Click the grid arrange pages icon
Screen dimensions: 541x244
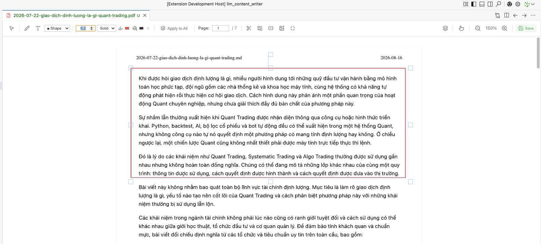[260, 28]
